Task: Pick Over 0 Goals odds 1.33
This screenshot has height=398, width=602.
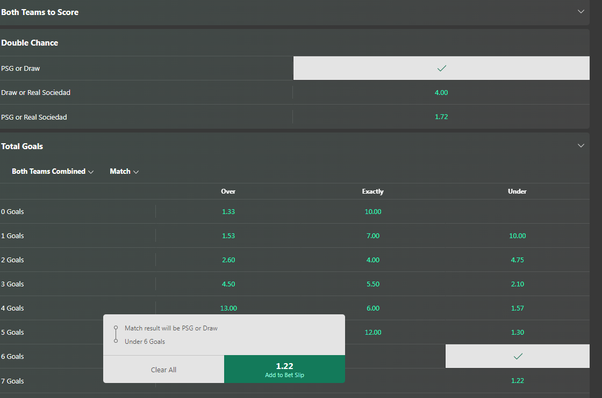Action: pyautogui.click(x=228, y=212)
